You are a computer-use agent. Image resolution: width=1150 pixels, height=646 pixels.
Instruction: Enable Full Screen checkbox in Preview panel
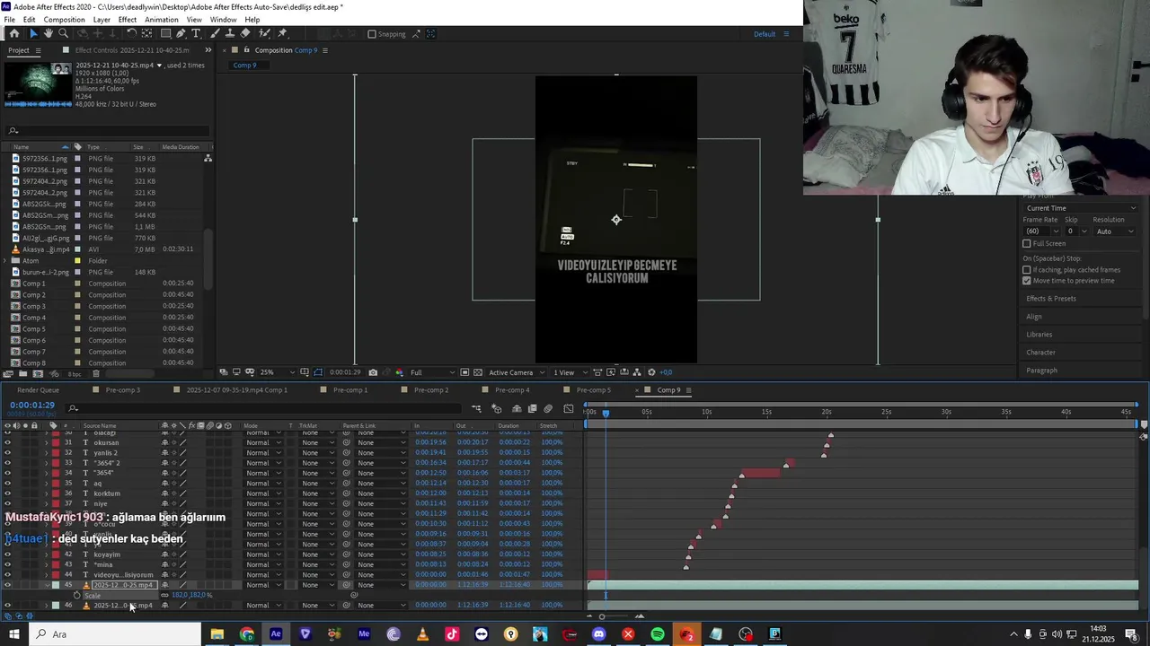[x=1027, y=243]
